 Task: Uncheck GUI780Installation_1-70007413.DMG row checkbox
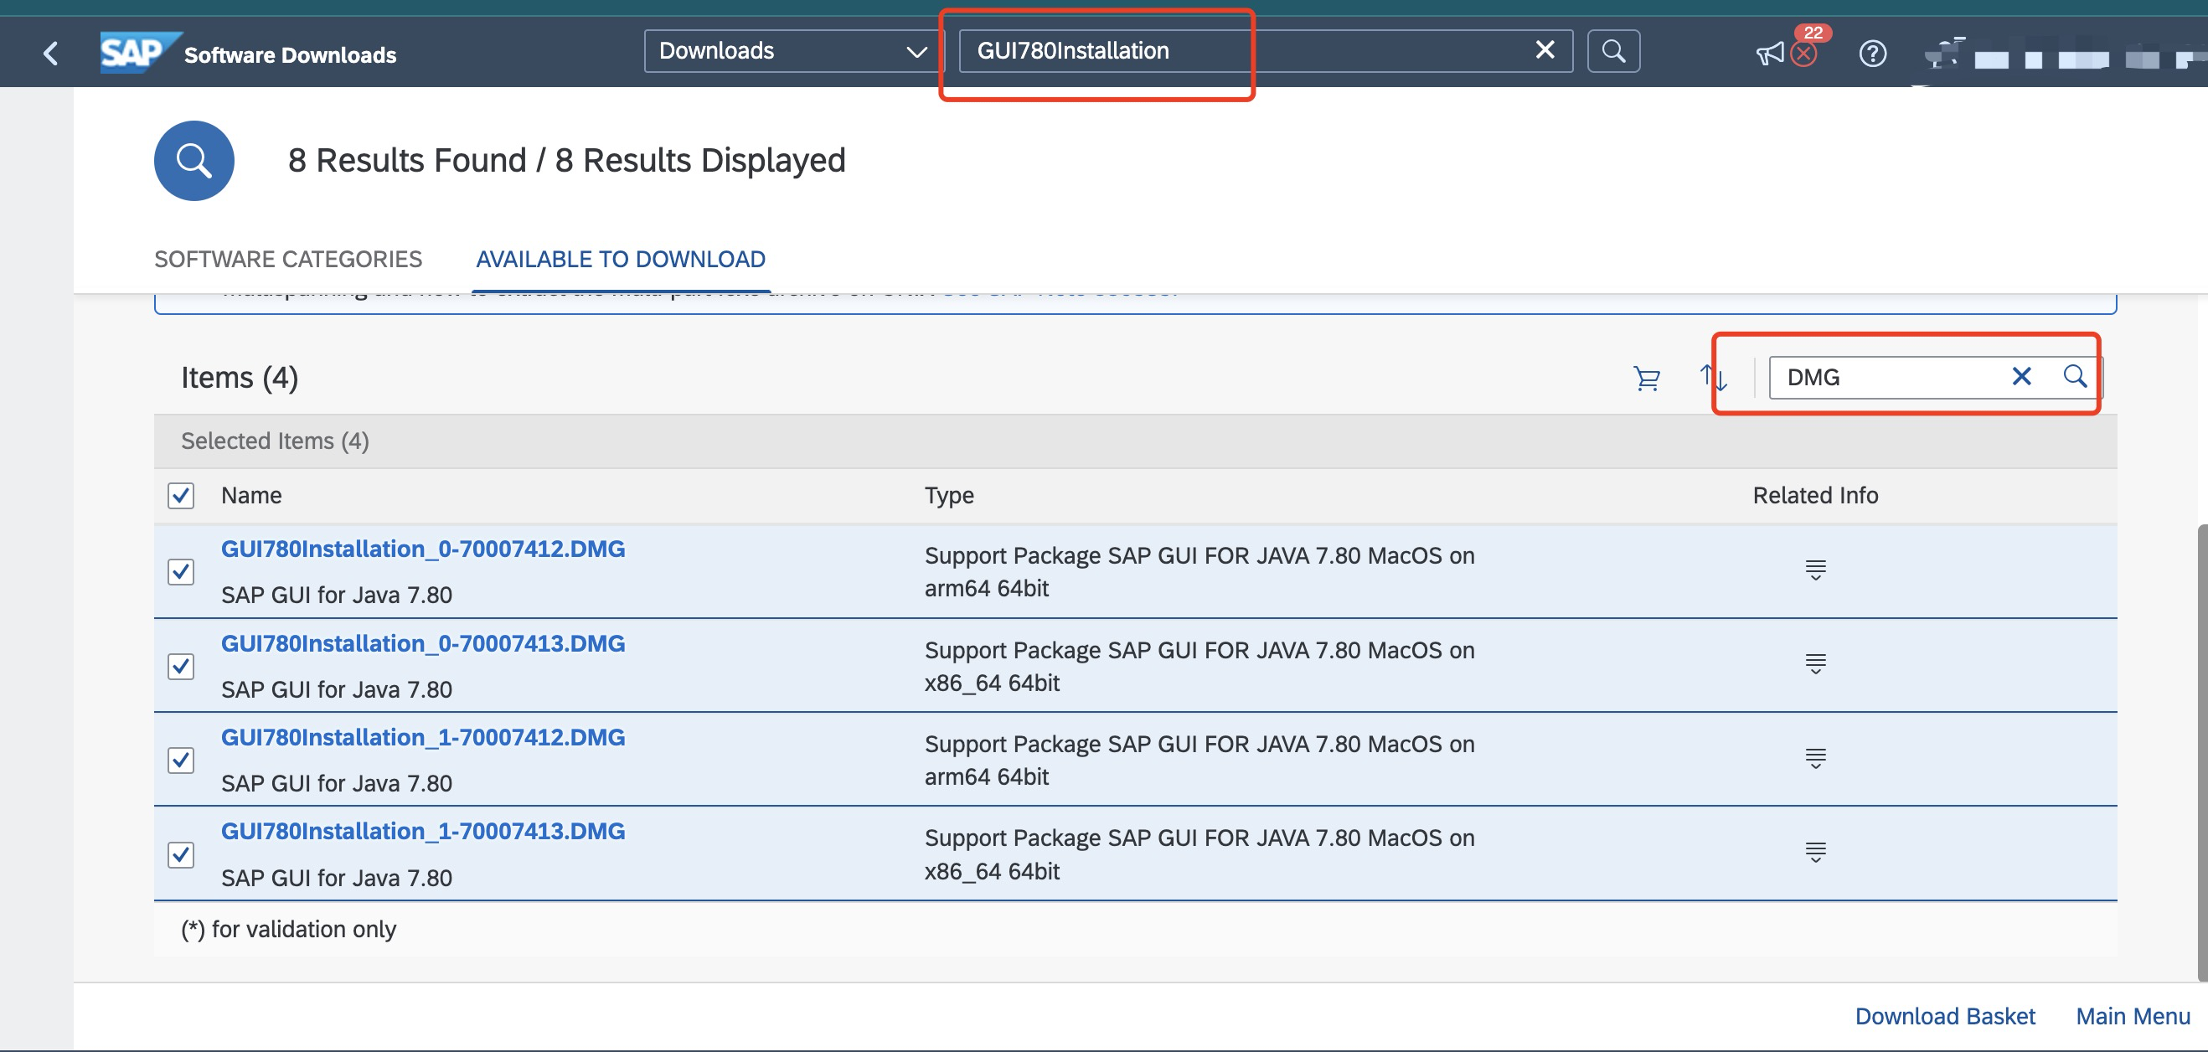[x=181, y=855]
